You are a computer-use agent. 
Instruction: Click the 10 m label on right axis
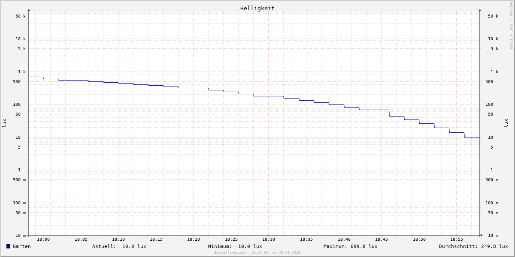pos(493,235)
